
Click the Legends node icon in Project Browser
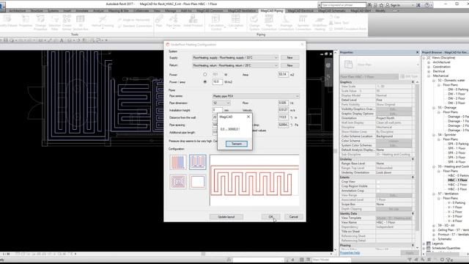(x=429, y=243)
